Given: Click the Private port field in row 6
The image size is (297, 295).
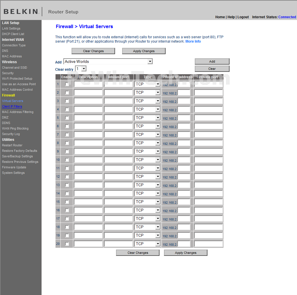Looking at the screenshot, I should click(x=208, y=126).
